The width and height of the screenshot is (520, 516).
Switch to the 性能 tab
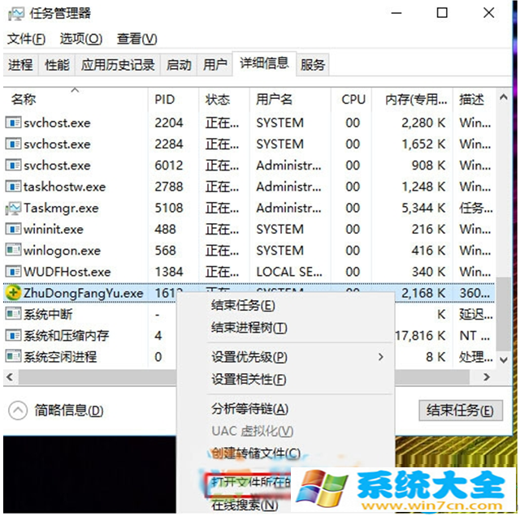click(57, 65)
